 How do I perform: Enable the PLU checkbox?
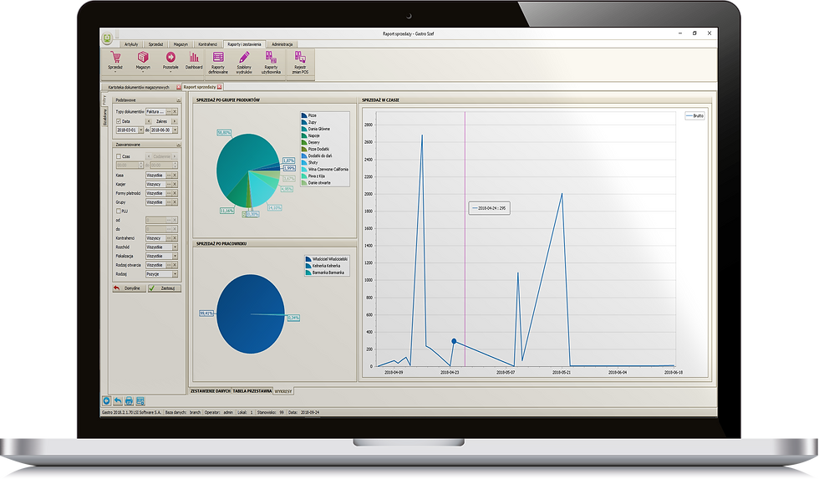click(x=119, y=211)
